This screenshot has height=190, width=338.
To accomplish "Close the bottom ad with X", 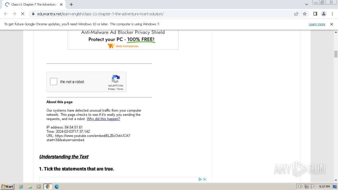I will [204, 179].
